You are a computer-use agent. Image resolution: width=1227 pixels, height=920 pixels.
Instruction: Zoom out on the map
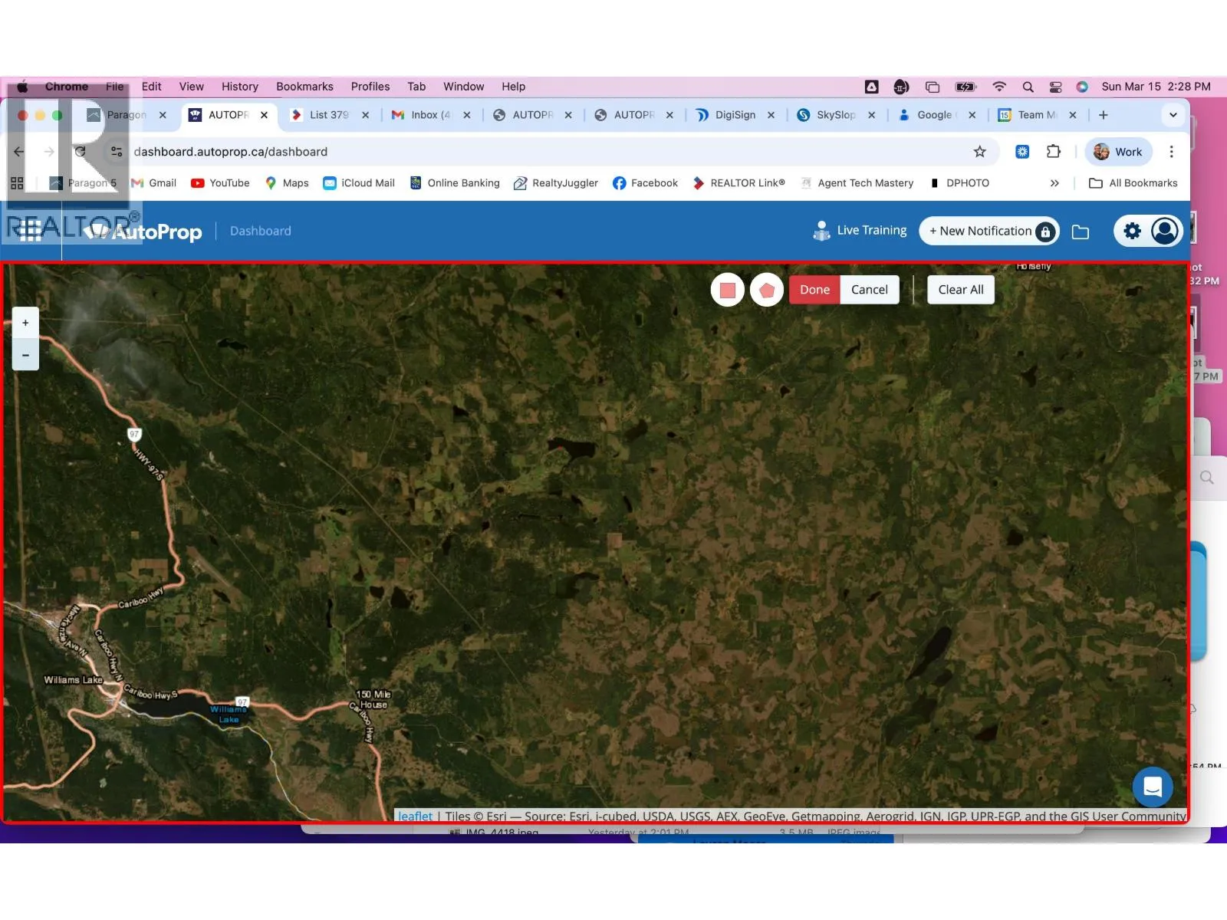click(x=25, y=355)
